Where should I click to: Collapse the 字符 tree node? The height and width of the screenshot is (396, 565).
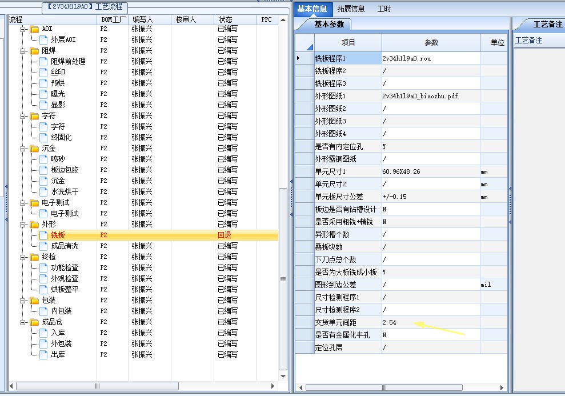(x=23, y=116)
